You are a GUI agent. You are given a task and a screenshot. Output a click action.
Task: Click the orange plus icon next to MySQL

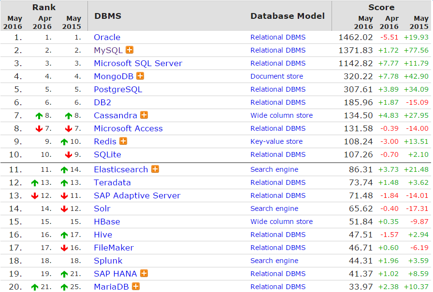pyautogui.click(x=130, y=50)
